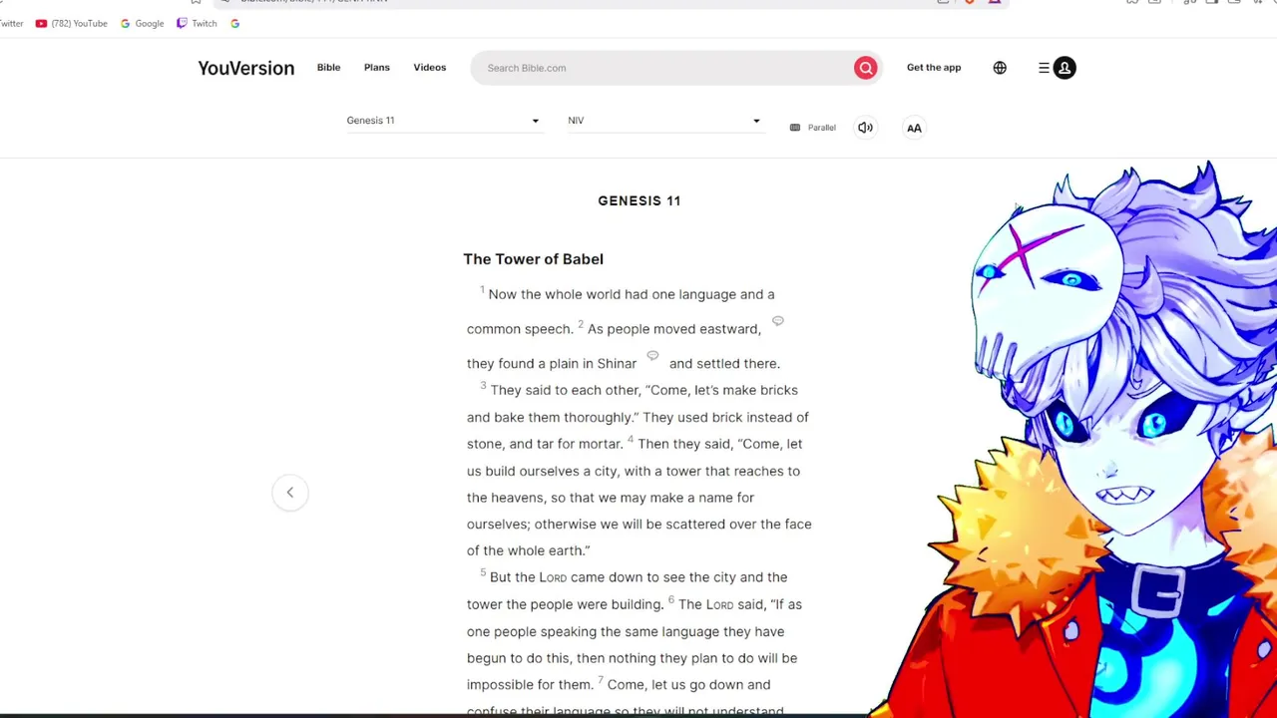Screen dimensions: 1277x718
Task: Open footnote bubble after 'eastward'
Action: pos(778,321)
